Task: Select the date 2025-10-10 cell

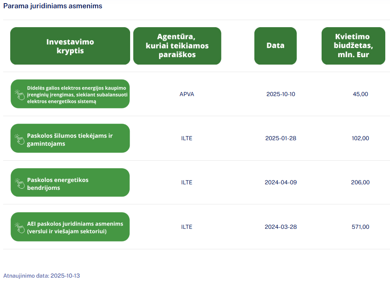Action: tap(280, 94)
